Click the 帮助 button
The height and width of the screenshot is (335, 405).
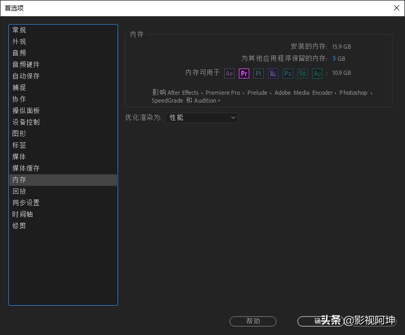tap(253, 321)
